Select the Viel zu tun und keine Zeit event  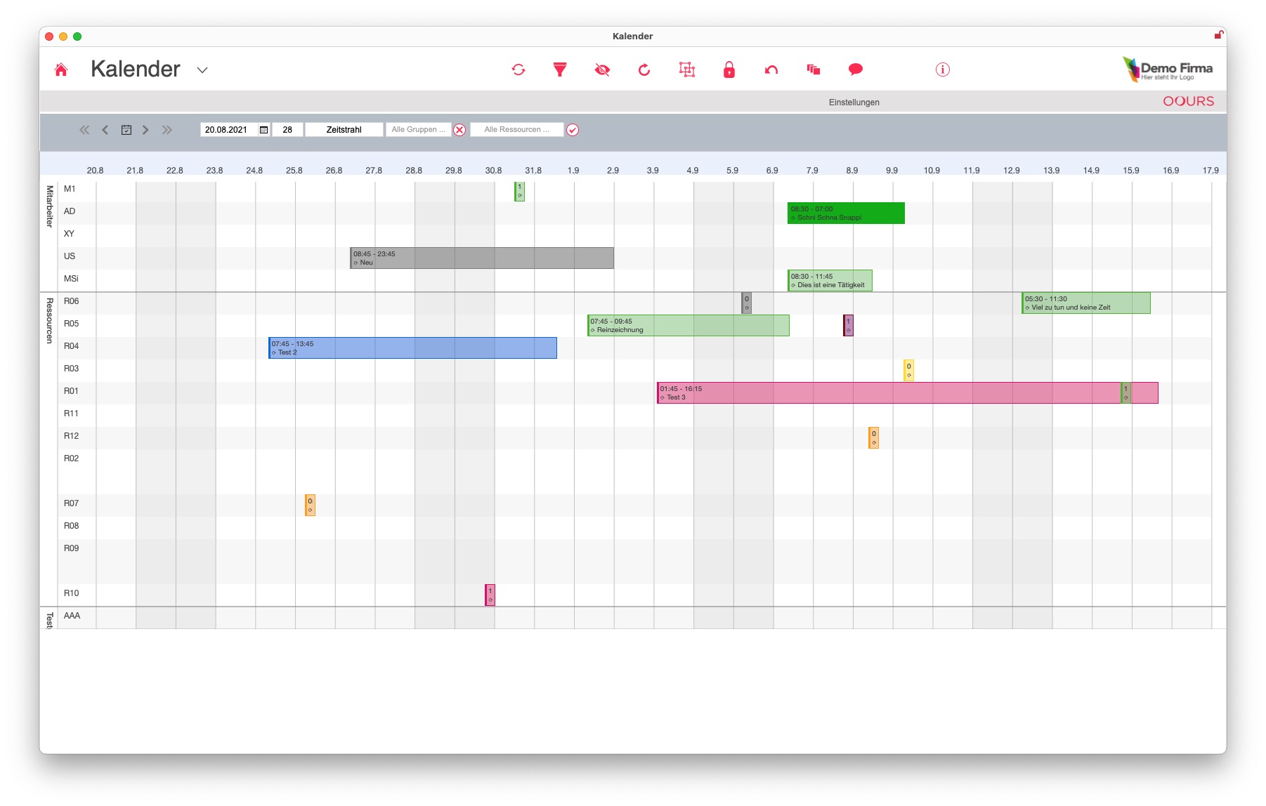(1086, 303)
